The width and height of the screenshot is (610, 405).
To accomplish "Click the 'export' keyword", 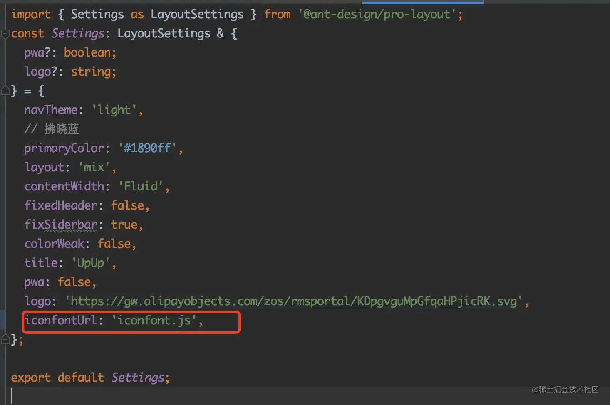I will (x=31, y=378).
